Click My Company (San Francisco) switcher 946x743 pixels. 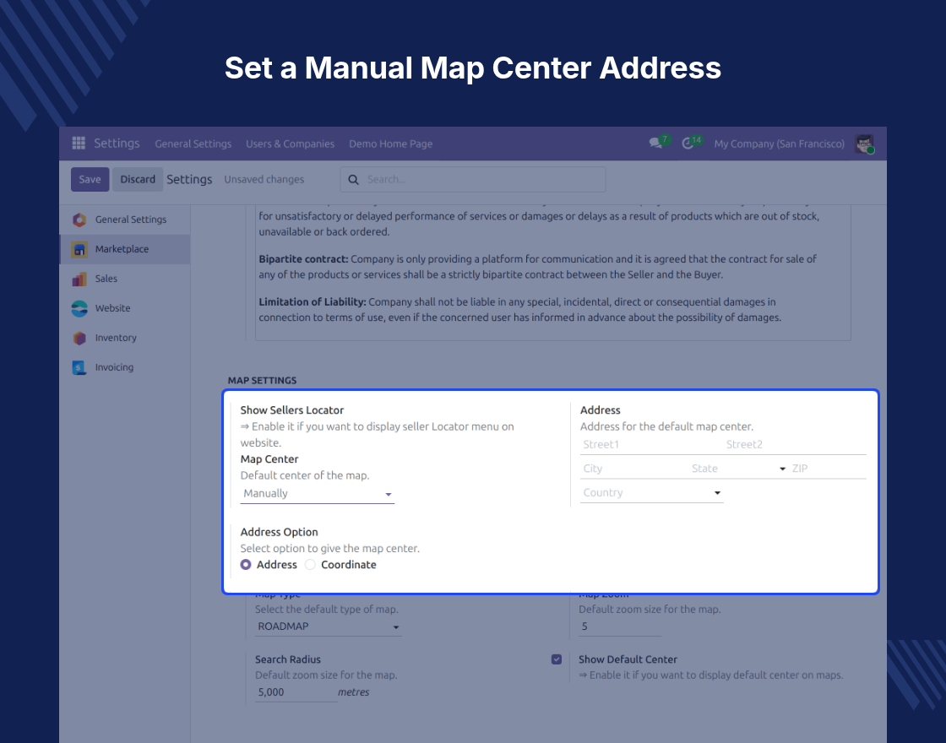[779, 144]
